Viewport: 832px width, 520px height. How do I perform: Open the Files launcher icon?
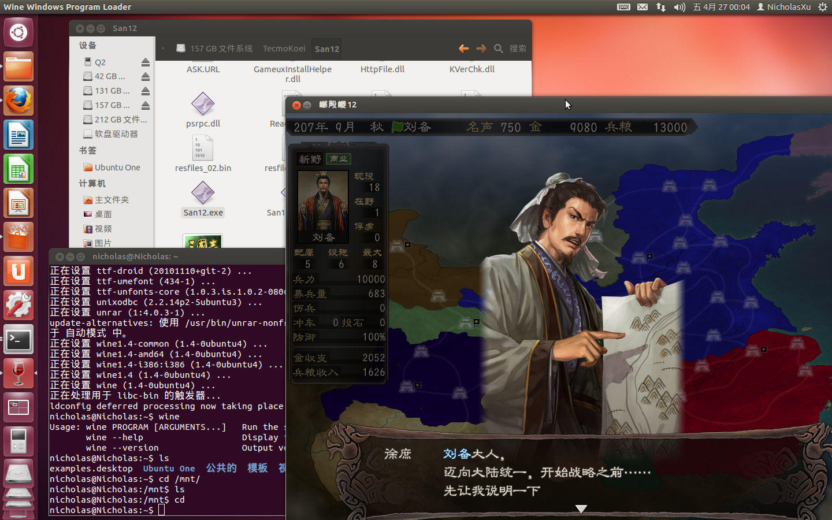pos(18,66)
